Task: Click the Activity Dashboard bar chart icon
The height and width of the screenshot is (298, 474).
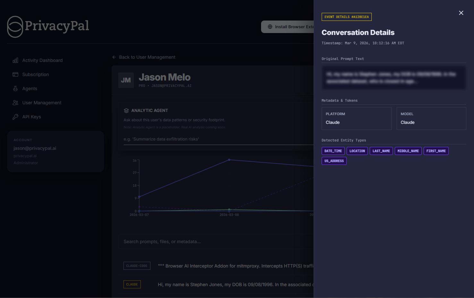Action: coord(15,60)
